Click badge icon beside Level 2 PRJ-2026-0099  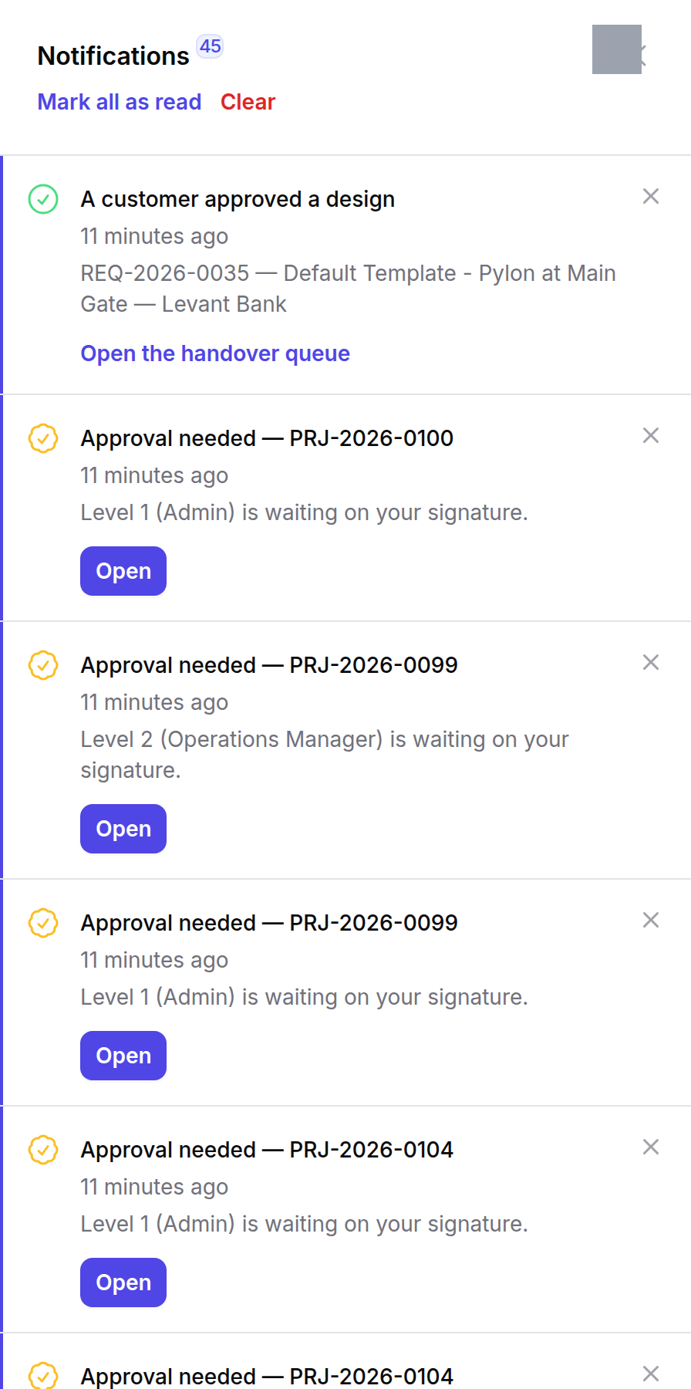(x=43, y=665)
